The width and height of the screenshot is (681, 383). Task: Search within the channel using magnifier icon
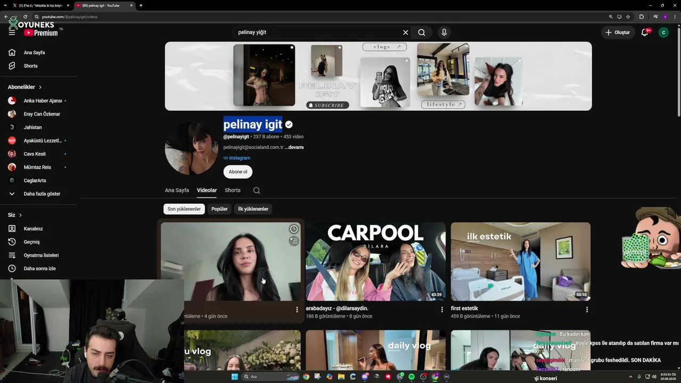click(x=256, y=190)
